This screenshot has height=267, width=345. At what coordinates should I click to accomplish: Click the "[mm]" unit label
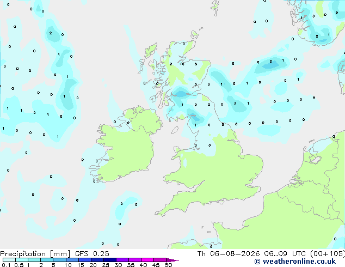coord(60,254)
